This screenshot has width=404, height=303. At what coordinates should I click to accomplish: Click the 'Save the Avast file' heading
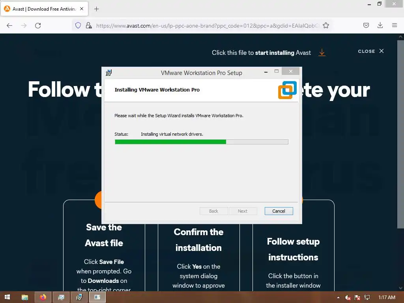click(x=104, y=235)
